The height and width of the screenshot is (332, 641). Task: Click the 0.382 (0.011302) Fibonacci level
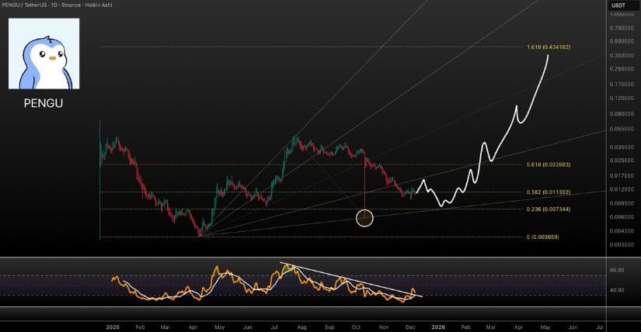[549, 192]
